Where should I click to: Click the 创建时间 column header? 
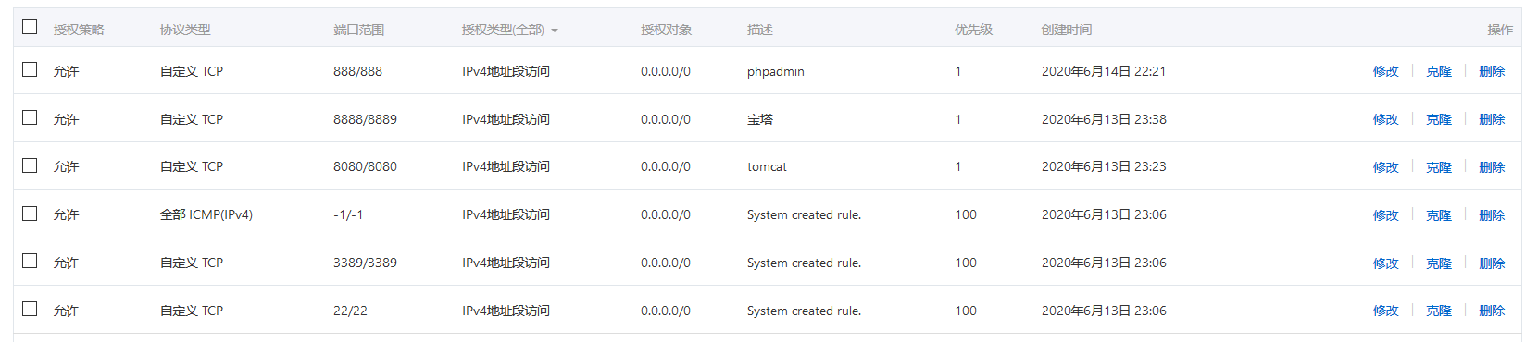[x=1066, y=30]
